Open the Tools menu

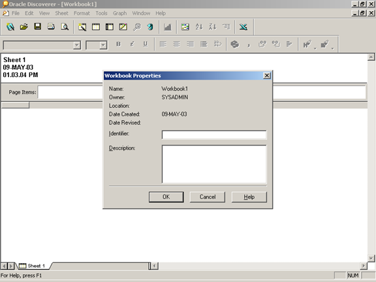(x=101, y=13)
